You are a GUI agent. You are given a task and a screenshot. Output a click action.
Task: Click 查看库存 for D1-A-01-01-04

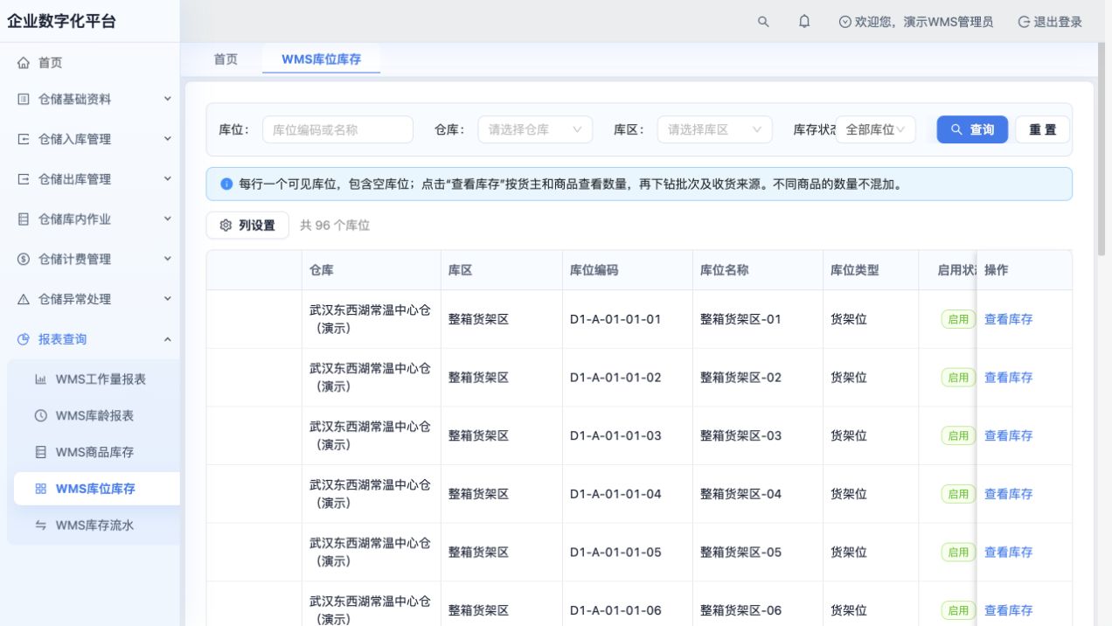(1008, 494)
